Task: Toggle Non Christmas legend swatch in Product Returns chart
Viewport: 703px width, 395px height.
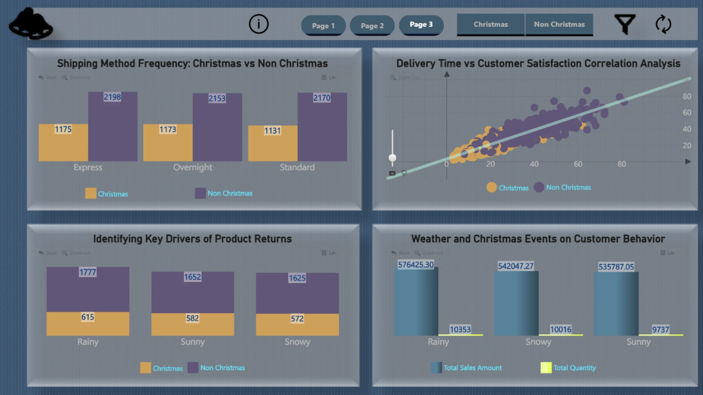Action: [x=193, y=368]
